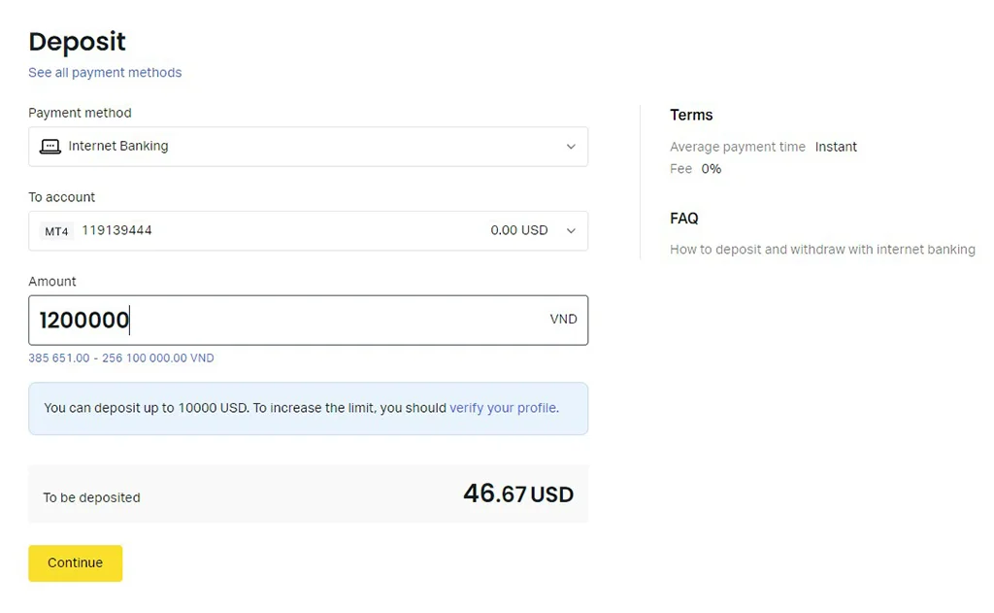Click the deposit limit notice banner

tap(308, 408)
